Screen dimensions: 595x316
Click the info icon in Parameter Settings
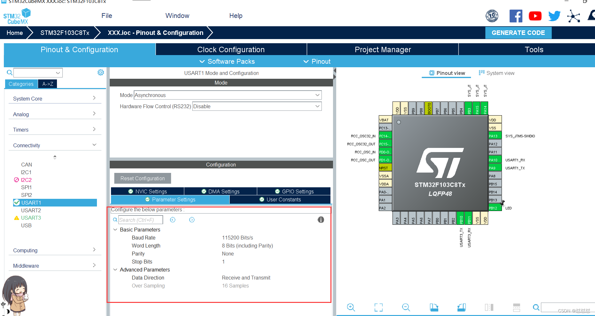[x=321, y=220]
